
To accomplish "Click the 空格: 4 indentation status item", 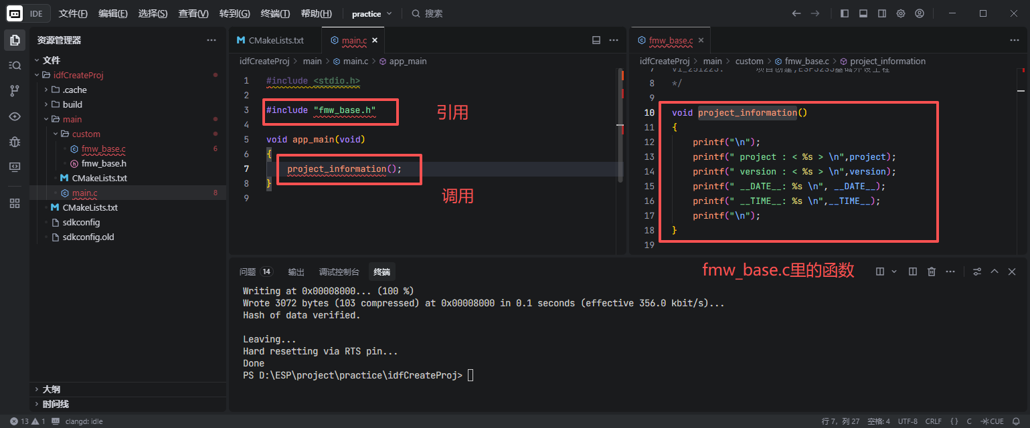I will coord(879,421).
